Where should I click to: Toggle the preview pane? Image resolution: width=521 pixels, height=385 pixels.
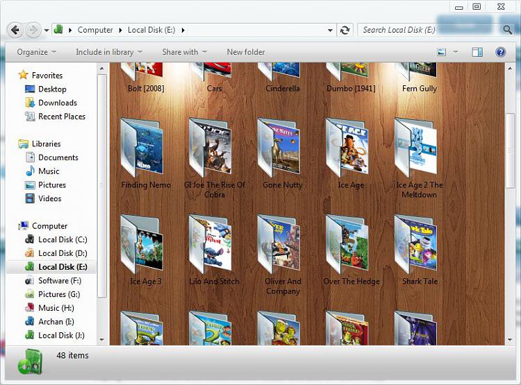point(477,52)
